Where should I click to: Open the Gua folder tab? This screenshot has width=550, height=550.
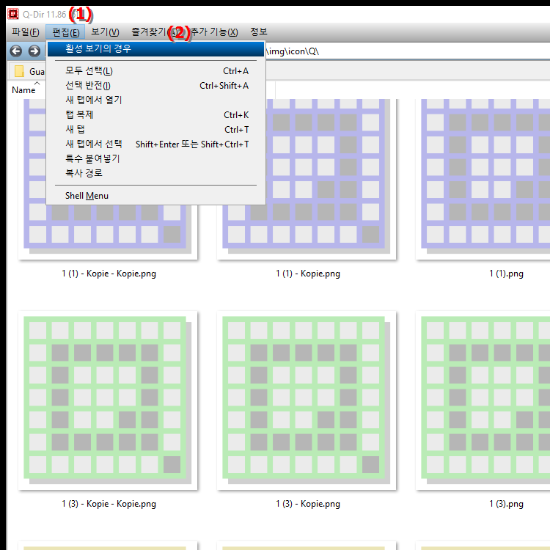tap(27, 71)
